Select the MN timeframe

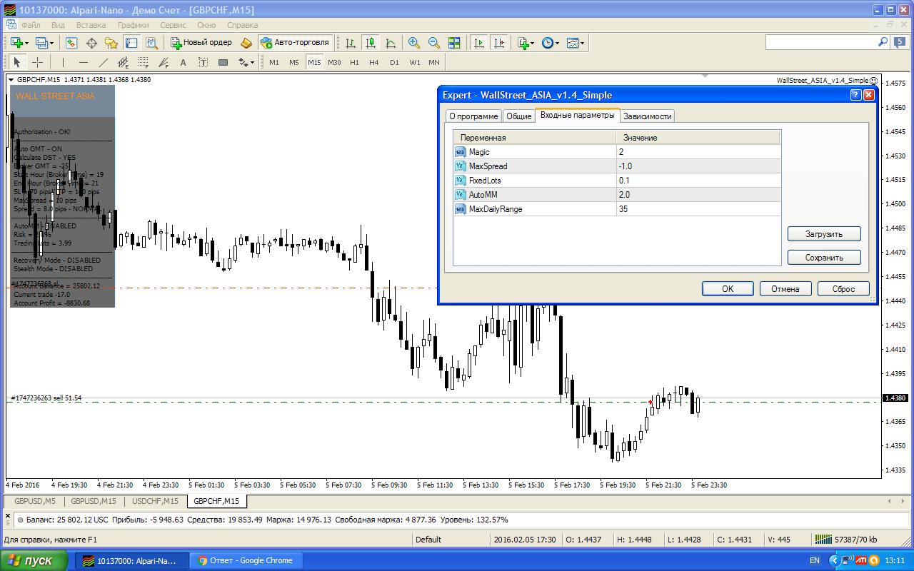[434, 62]
